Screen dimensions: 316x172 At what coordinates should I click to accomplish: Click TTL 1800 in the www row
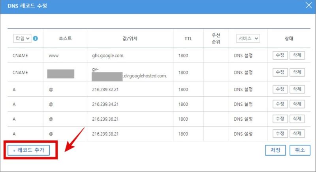pyautogui.click(x=183, y=56)
